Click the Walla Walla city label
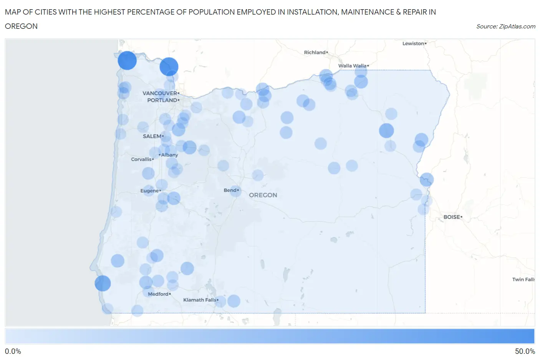The width and height of the screenshot is (540, 360). 352,66
